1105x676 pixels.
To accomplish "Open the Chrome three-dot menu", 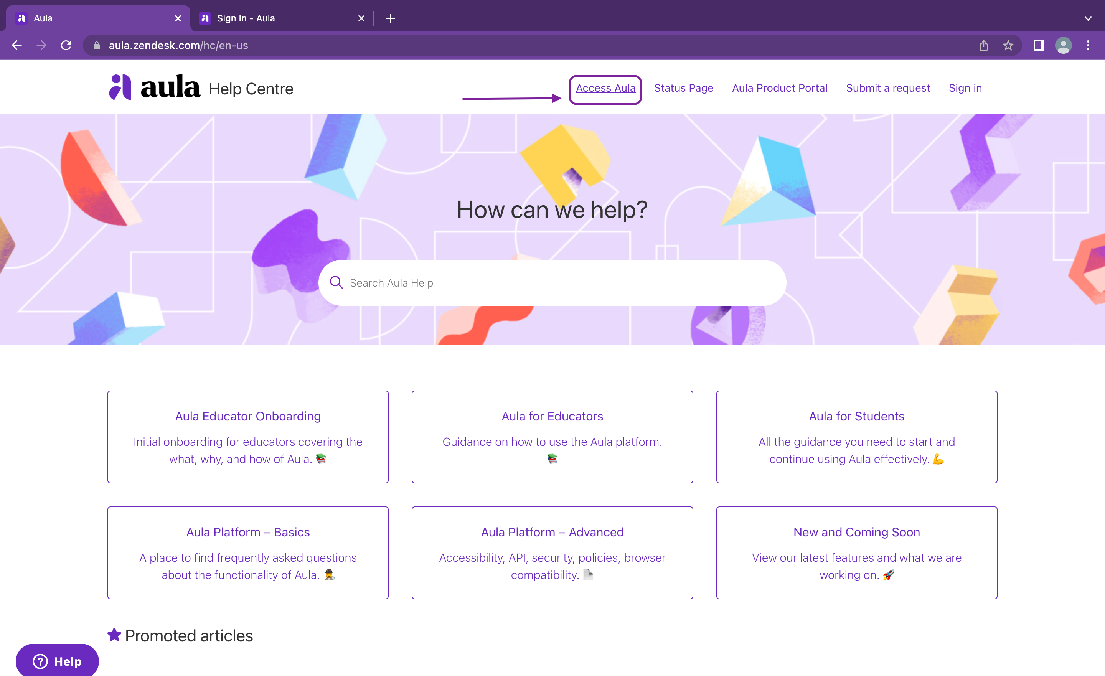I will tap(1088, 45).
